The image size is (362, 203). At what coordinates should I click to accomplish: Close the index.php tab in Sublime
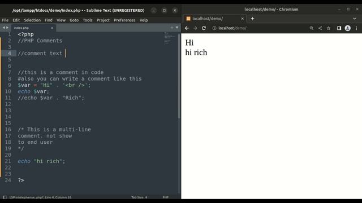pos(52,28)
